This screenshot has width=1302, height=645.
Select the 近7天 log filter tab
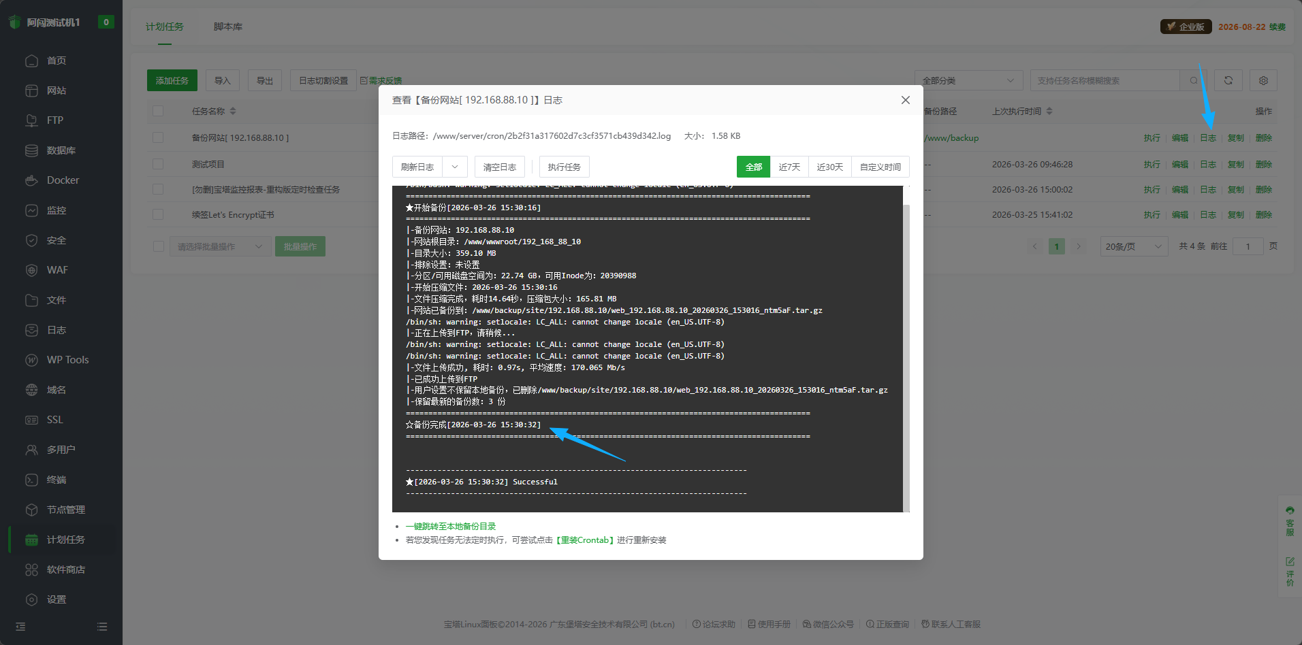789,167
